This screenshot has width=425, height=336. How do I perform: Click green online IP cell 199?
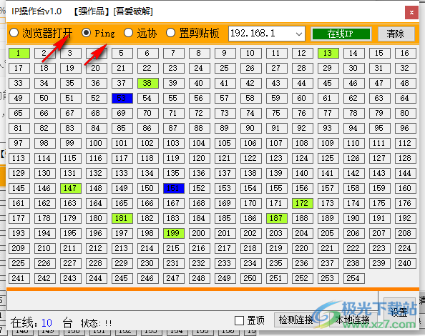pos(174,233)
